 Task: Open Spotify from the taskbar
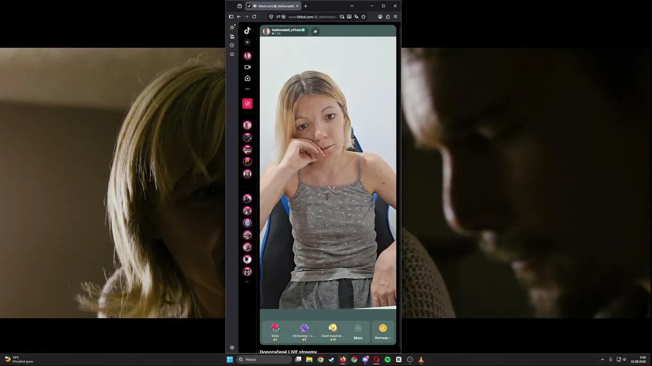pos(388,359)
